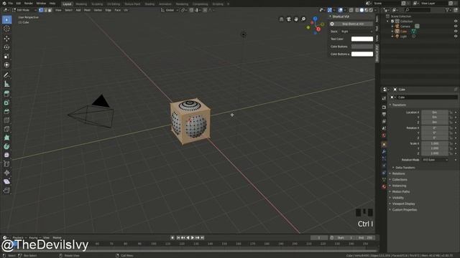Select the Shear tool
Viewport: 460px width, 258px height.
(x=6, y=181)
